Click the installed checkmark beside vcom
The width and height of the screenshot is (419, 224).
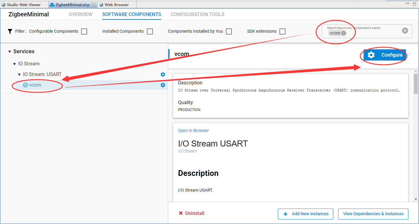pyautogui.click(x=25, y=85)
